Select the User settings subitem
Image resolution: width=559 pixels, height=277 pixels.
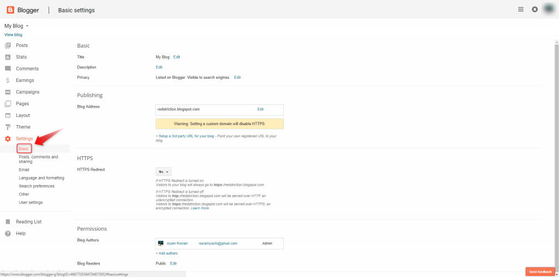tap(31, 202)
